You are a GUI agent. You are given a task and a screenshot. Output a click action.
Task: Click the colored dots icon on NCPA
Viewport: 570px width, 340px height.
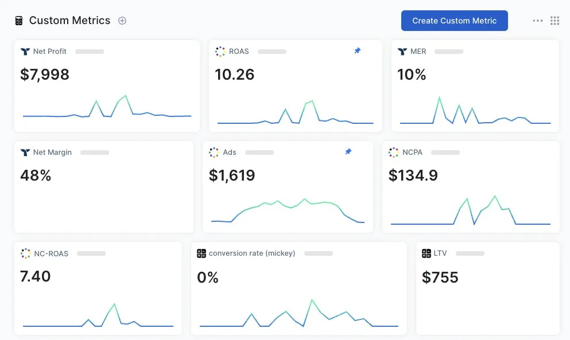pyautogui.click(x=394, y=153)
